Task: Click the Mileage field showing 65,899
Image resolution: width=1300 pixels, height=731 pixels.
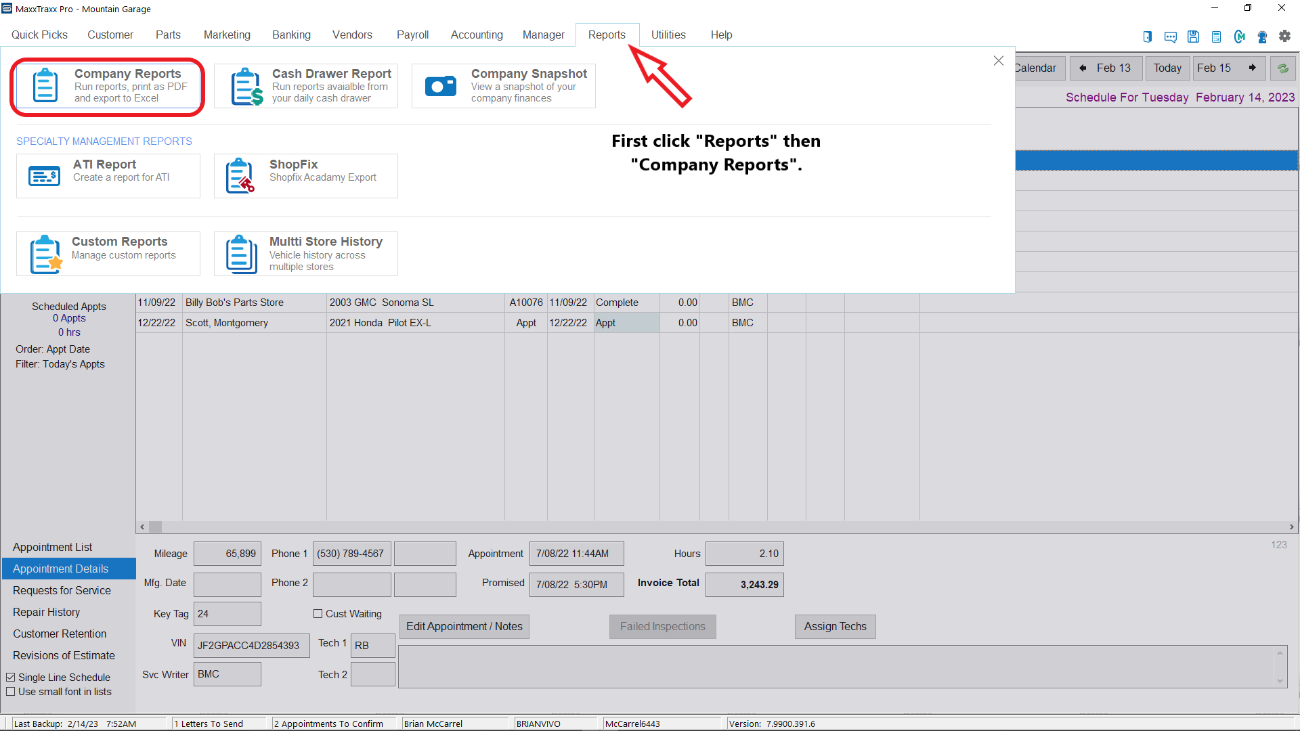Action: click(x=227, y=554)
